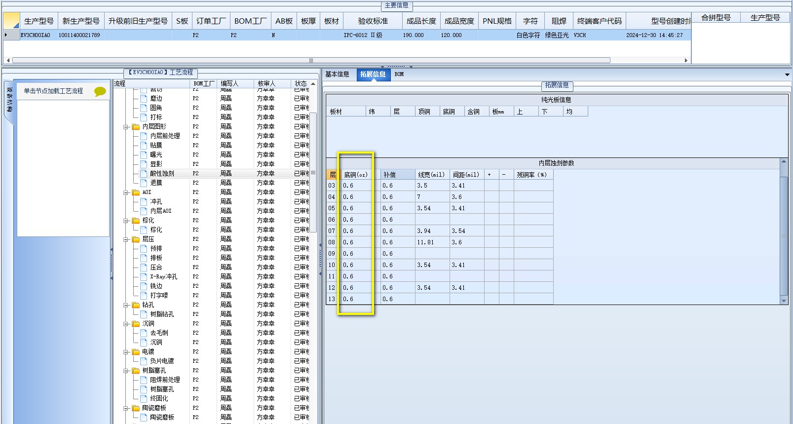Click the page icon beside 打标
The image size is (793, 424).
144,117
